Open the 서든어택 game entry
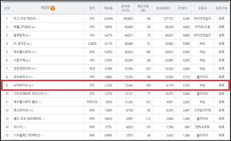 19,60
